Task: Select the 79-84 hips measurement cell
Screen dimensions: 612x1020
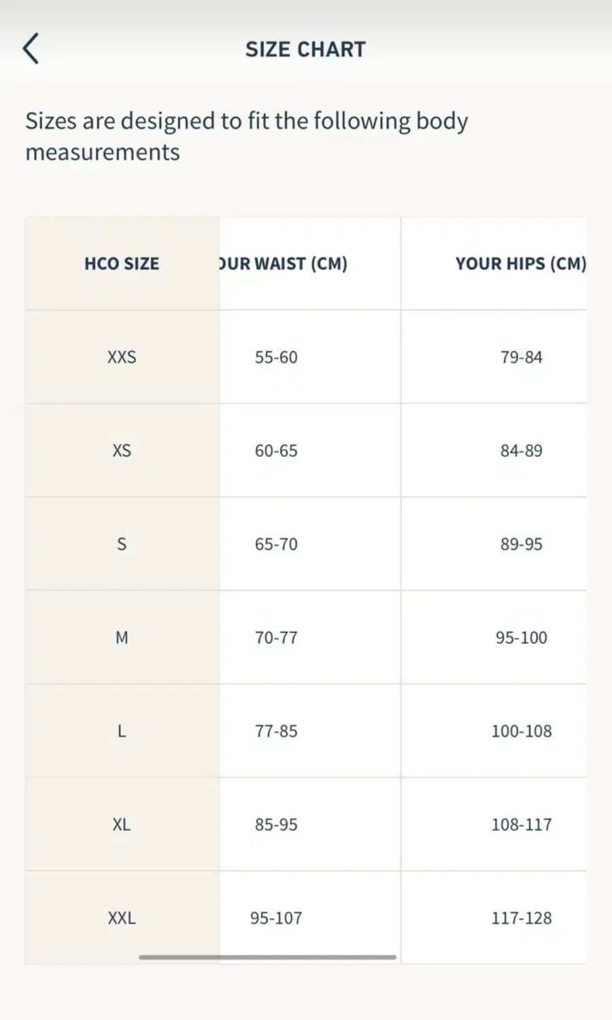Action: [522, 357]
